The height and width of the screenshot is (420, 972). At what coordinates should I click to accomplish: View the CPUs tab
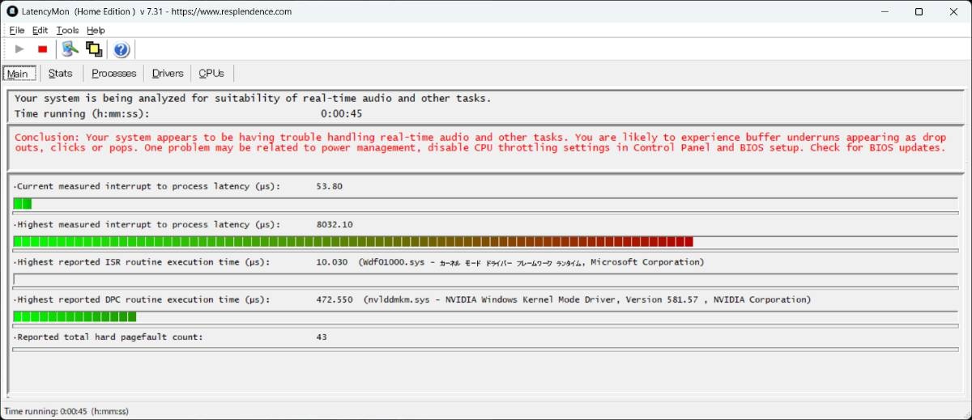coord(211,74)
